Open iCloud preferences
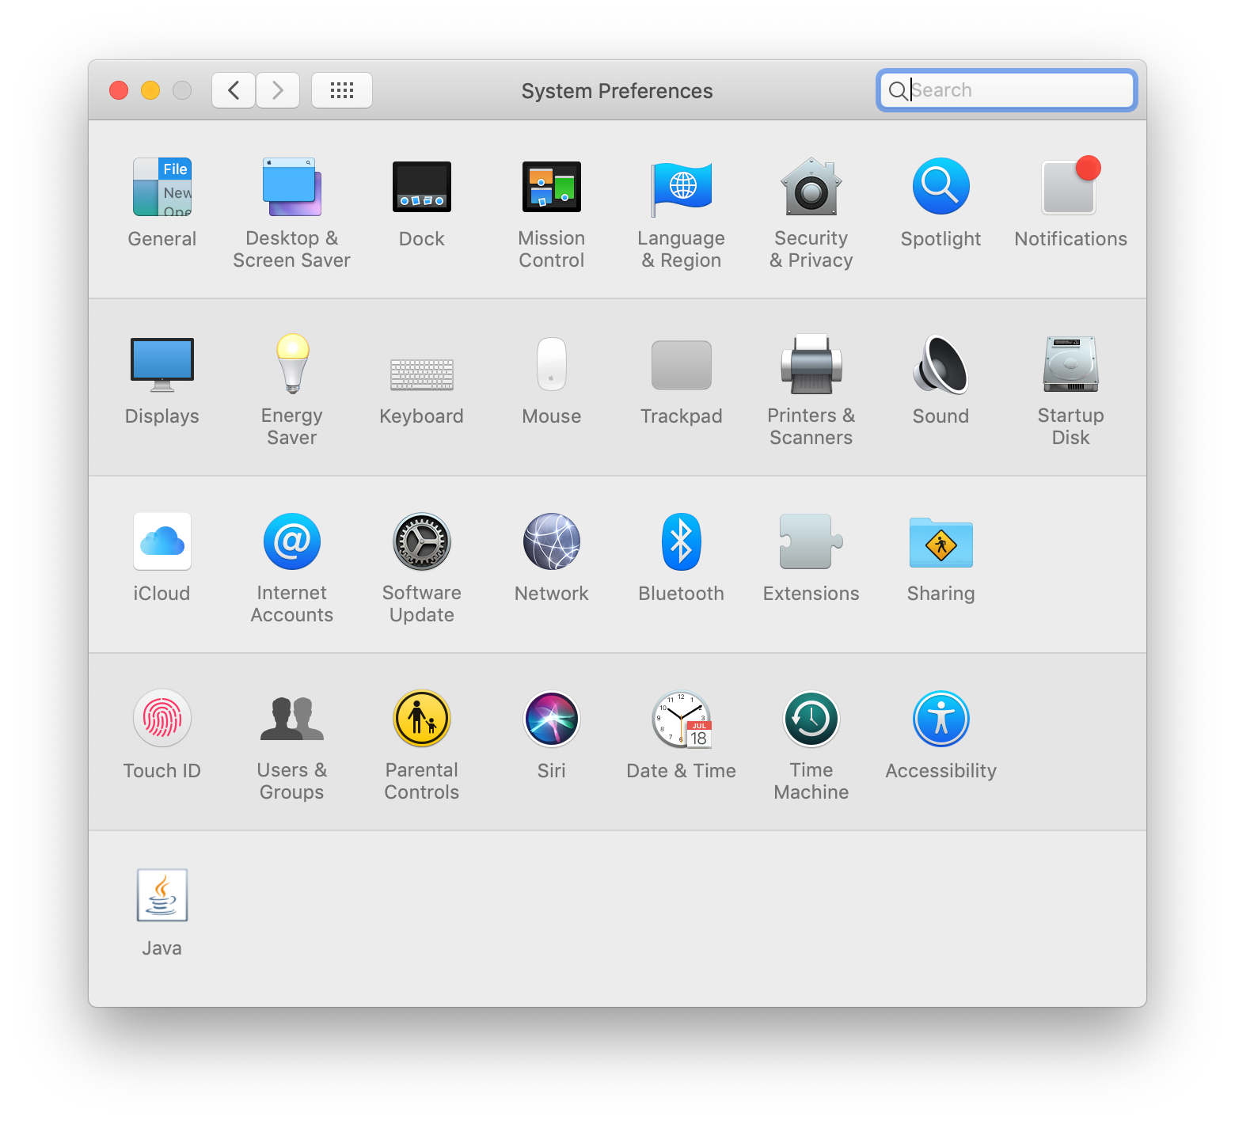Image resolution: width=1235 pixels, height=1124 pixels. click(x=161, y=541)
